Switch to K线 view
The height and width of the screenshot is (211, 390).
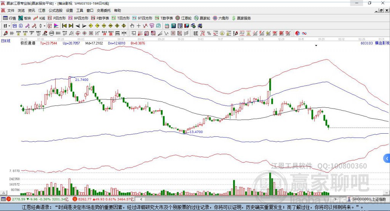(39, 18)
